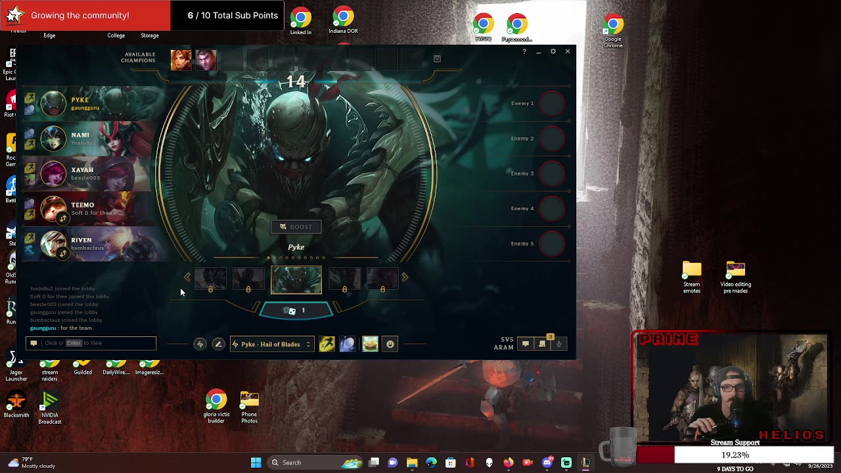841x473 pixels.
Task: Open the Video editing pre mades folder
Action: [x=736, y=278]
